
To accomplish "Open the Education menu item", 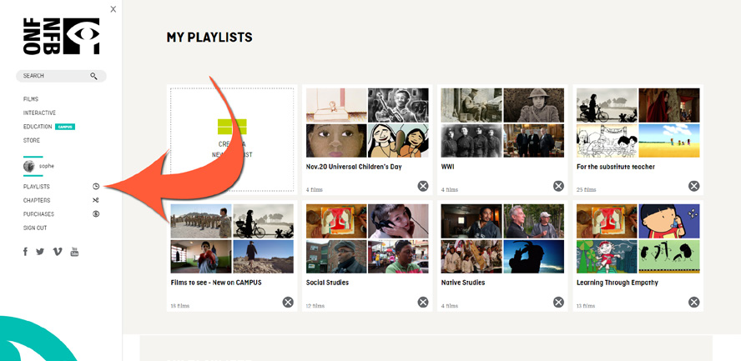I will [x=38, y=127].
